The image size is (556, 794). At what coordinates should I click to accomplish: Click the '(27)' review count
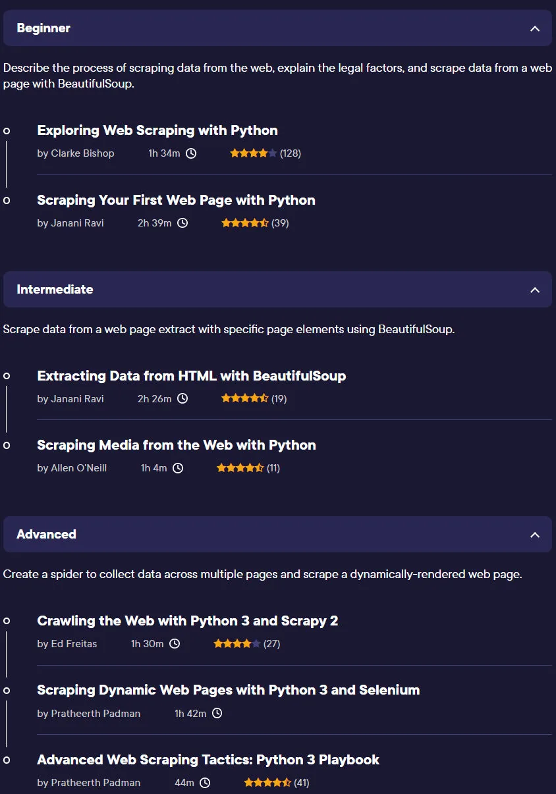pyautogui.click(x=272, y=644)
